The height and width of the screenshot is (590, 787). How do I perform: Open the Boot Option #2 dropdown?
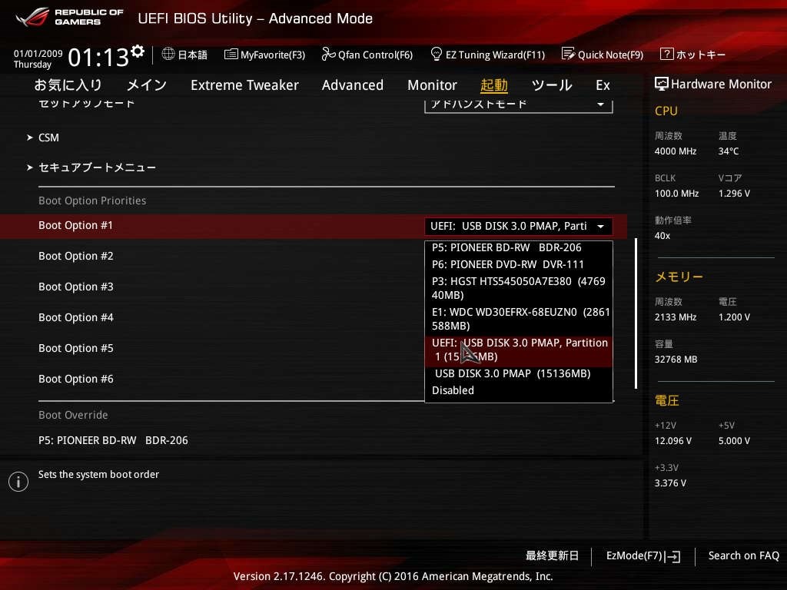(x=75, y=256)
